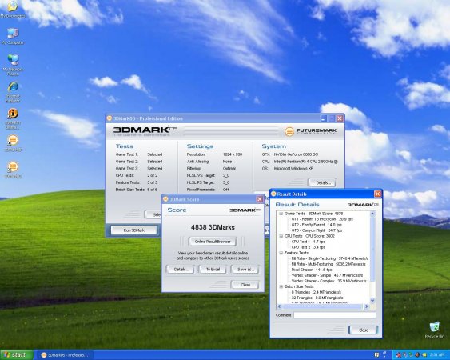The height and width of the screenshot is (360, 450).
Task: Click the 1024 x 768 resolution value
Action: click(x=233, y=154)
